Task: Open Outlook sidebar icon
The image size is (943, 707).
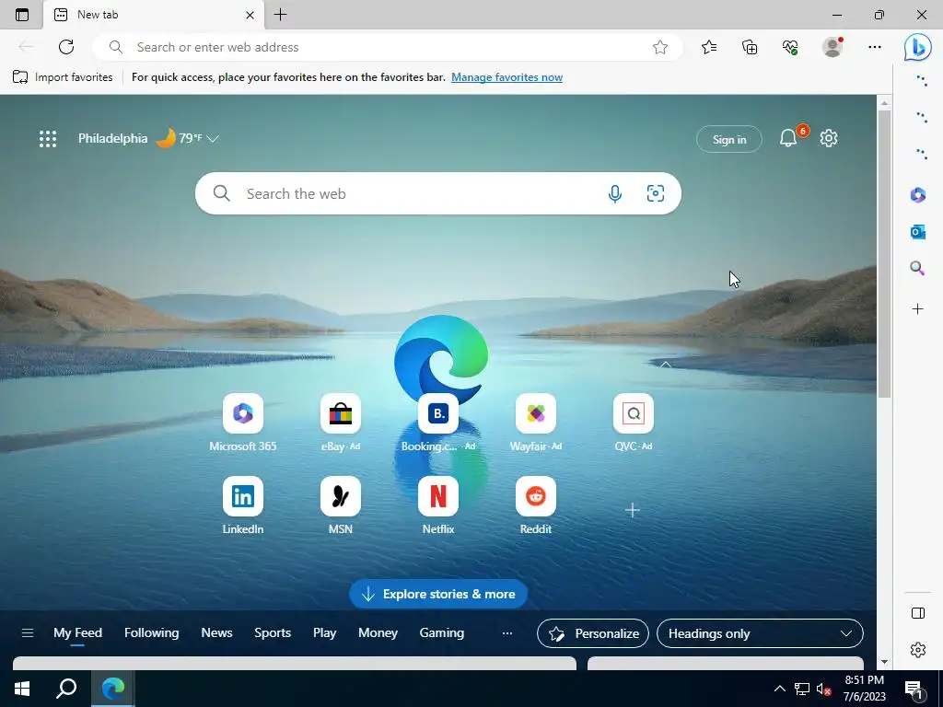Action: coord(918,231)
